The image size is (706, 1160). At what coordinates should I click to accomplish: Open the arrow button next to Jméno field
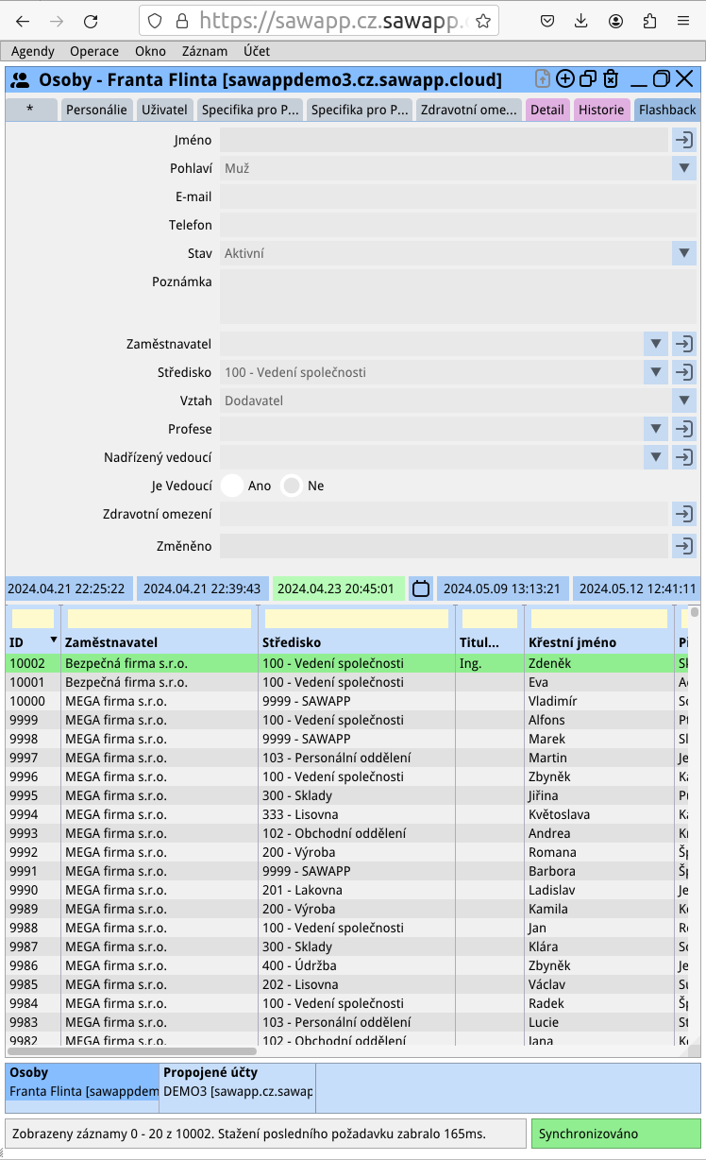[x=683, y=140]
